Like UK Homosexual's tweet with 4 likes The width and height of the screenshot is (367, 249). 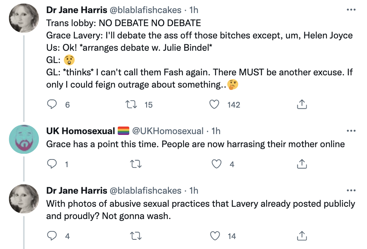coord(217,164)
